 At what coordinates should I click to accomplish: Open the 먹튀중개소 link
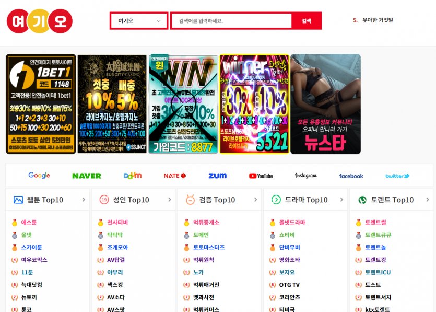206,223
